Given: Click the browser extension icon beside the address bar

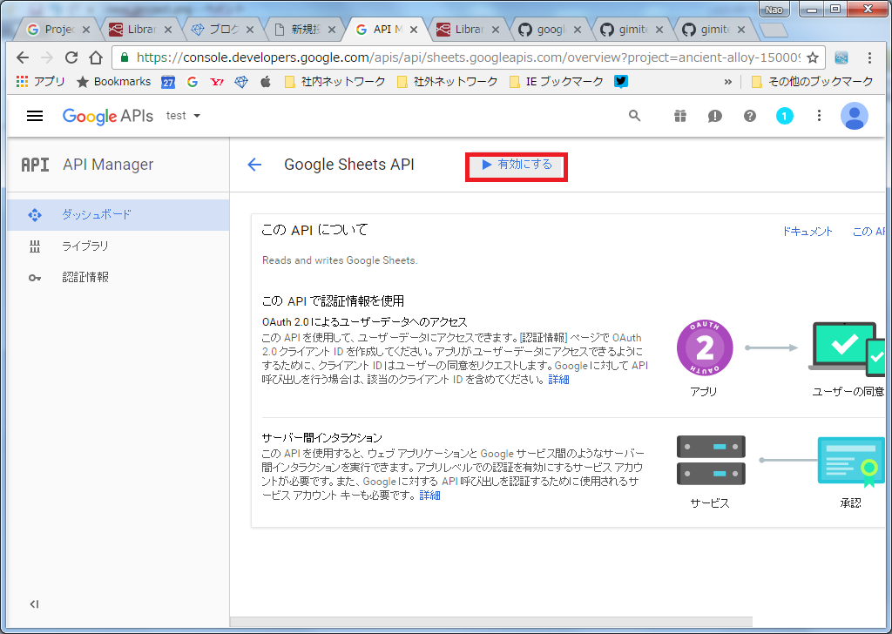Looking at the screenshot, I should (841, 57).
